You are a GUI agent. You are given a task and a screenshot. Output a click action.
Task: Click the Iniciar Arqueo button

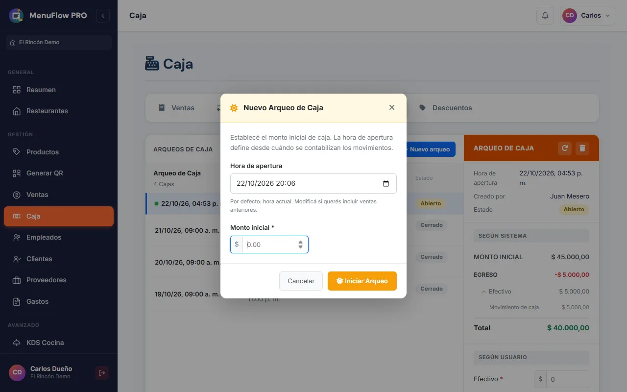(x=362, y=281)
